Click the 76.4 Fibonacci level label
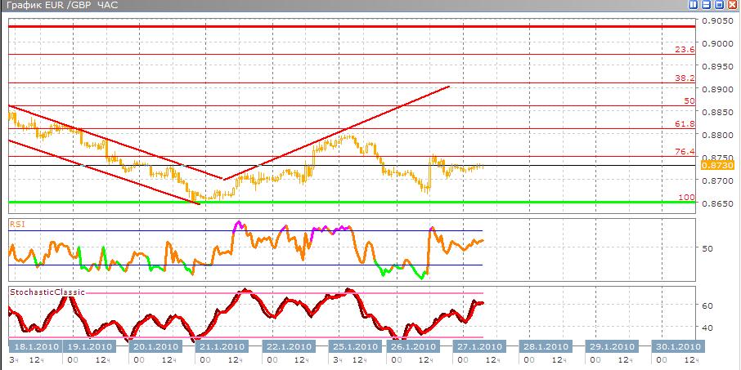This screenshot has height=370, width=741. click(685, 151)
